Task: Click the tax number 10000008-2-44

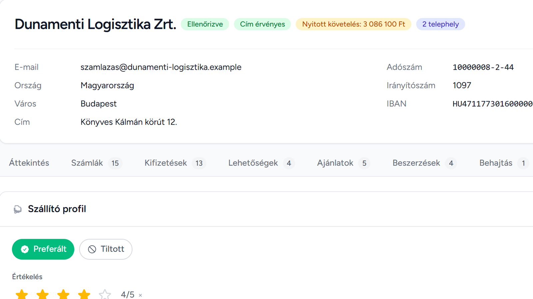Action: [x=483, y=67]
